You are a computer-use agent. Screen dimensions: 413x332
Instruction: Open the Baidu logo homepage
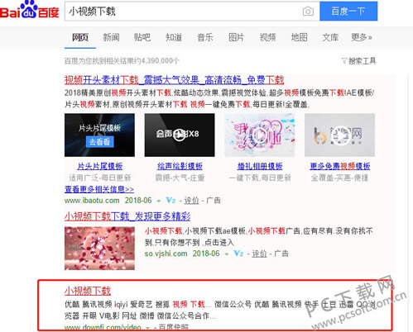point(30,10)
